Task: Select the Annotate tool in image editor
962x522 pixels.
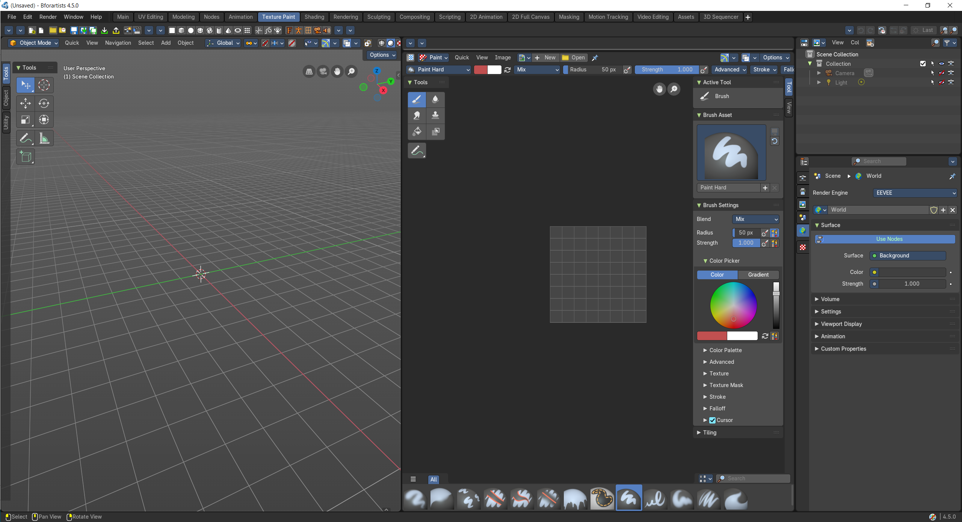Action: coord(417,151)
